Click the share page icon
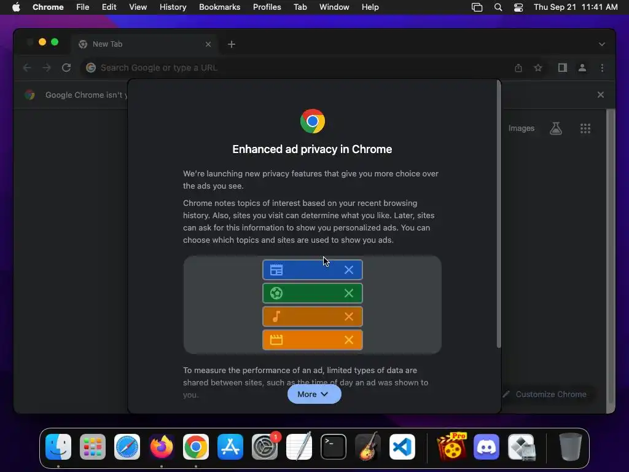Viewport: 629px width, 472px height. pyautogui.click(x=518, y=68)
